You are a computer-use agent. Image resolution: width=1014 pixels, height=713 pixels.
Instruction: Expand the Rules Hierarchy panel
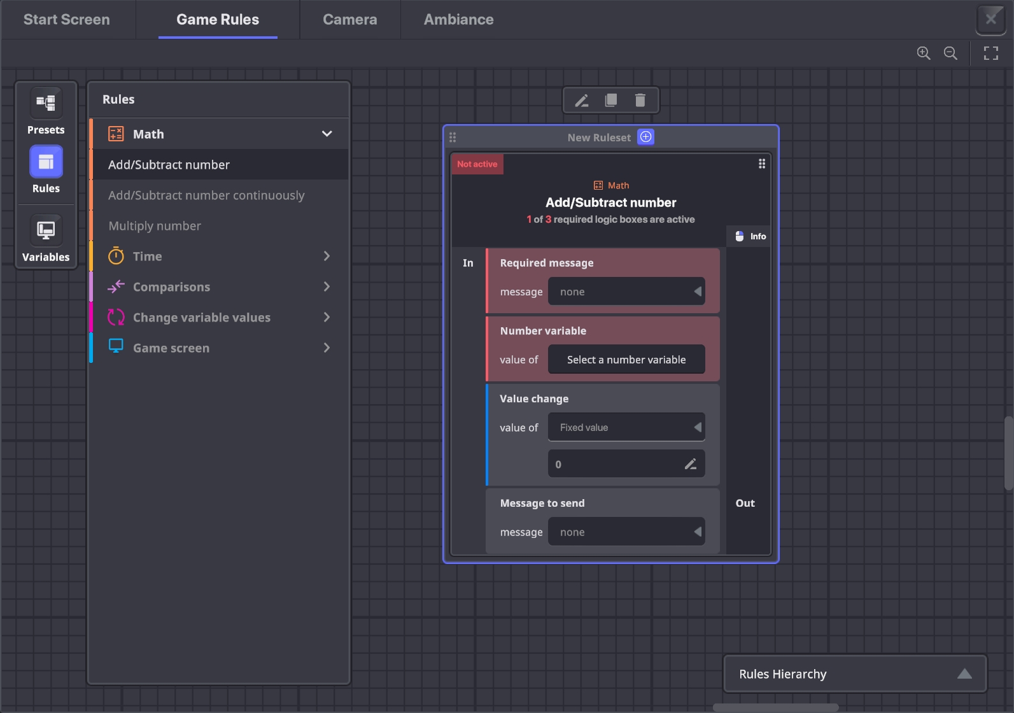click(964, 674)
